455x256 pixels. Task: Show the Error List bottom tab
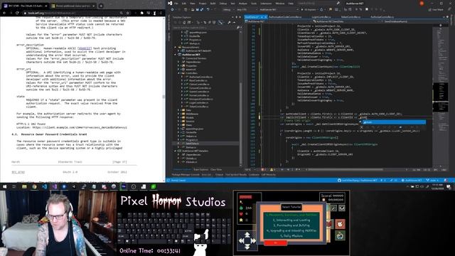[x=206, y=175]
